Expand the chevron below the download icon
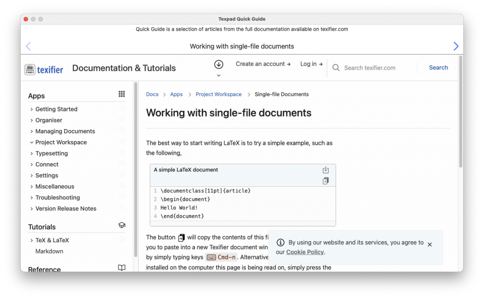484x299 pixels. point(218,75)
